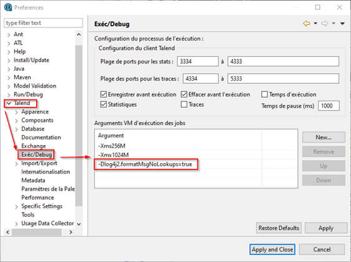Select Performance in the tree
Viewport: 351px width, 262px height.
pyautogui.click(x=37, y=198)
